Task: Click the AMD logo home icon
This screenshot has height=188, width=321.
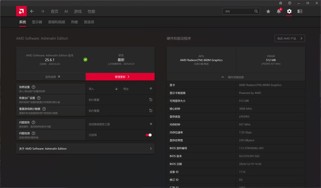Action: 21,11
